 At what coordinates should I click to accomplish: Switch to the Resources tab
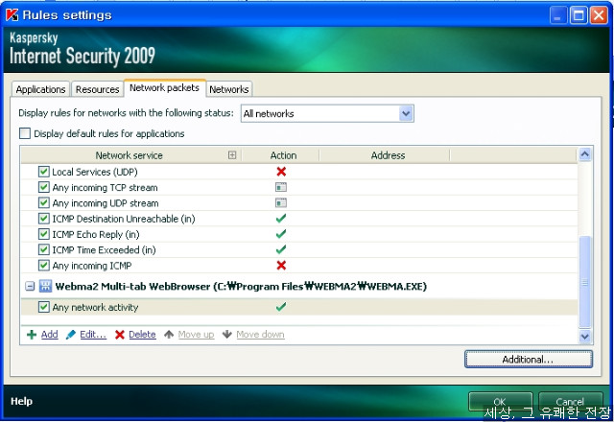pyautogui.click(x=97, y=89)
